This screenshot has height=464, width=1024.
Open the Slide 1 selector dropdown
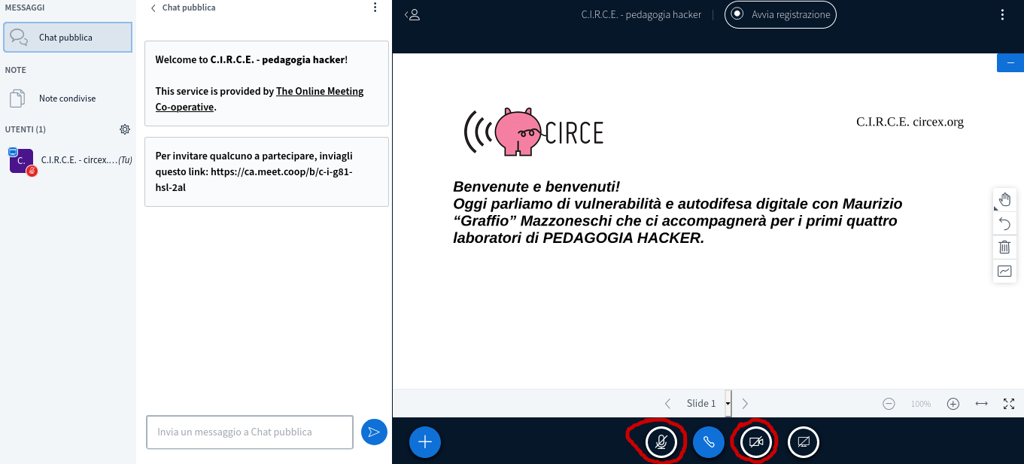point(708,404)
